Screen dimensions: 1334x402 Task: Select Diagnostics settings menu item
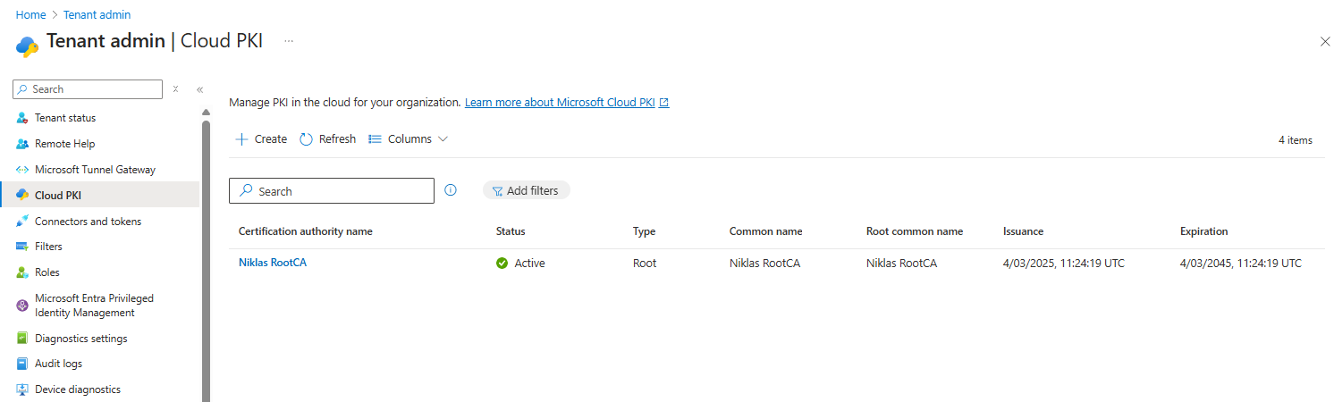coord(80,339)
